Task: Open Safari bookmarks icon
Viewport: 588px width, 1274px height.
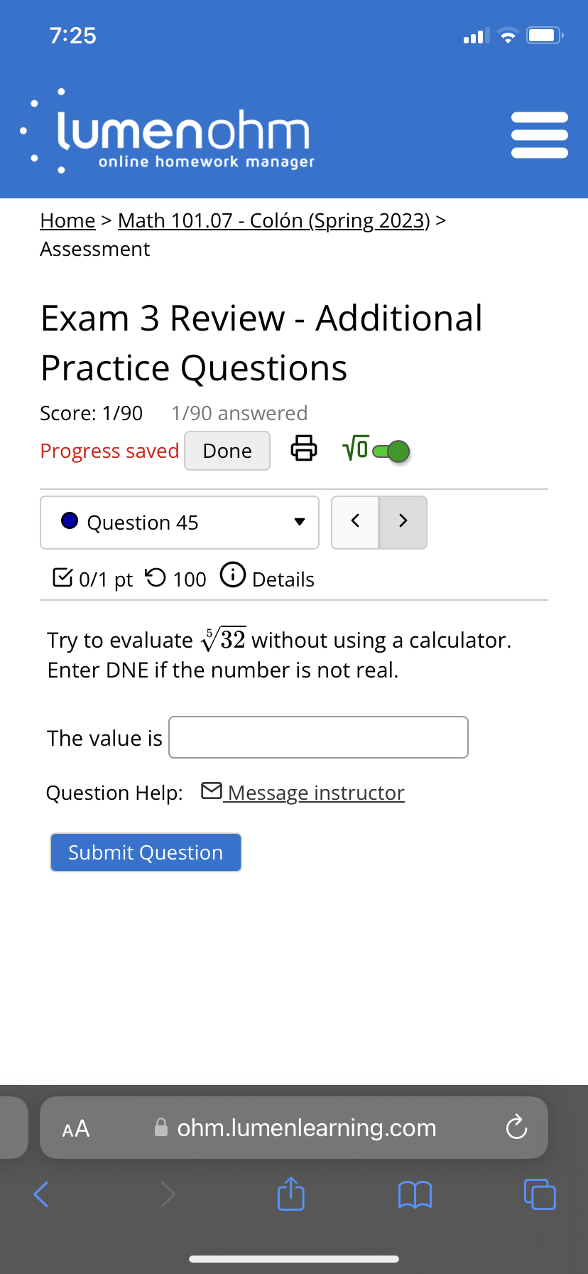Action: (x=415, y=1194)
